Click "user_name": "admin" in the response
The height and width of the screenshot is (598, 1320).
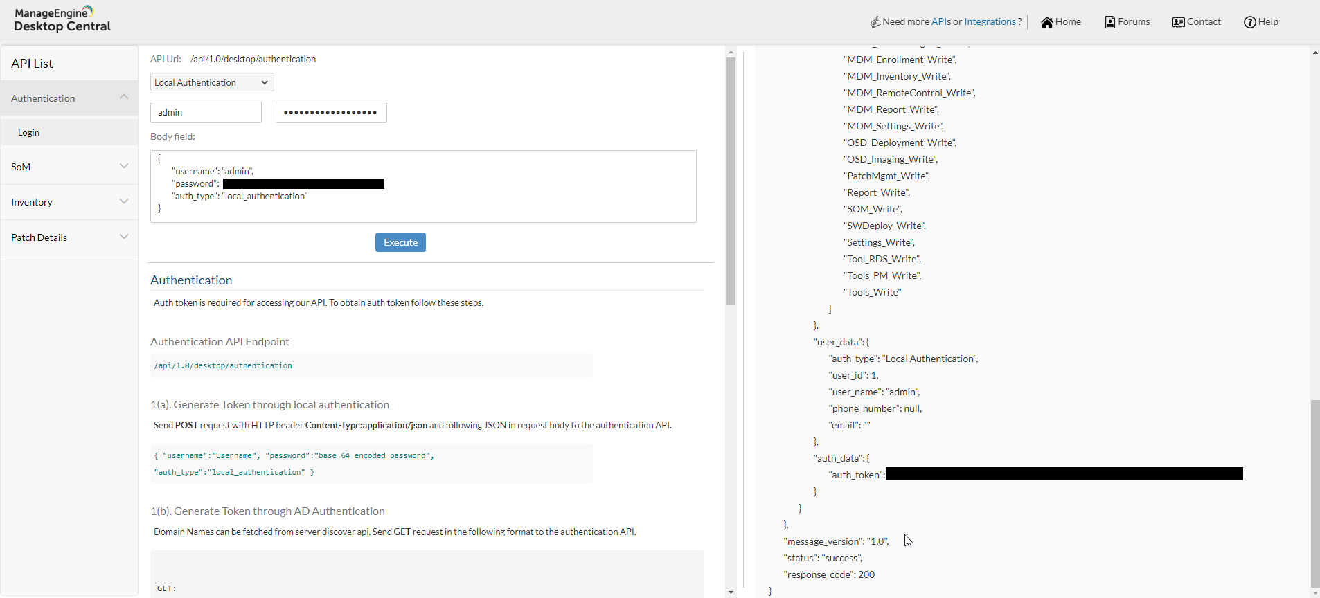pos(874,392)
